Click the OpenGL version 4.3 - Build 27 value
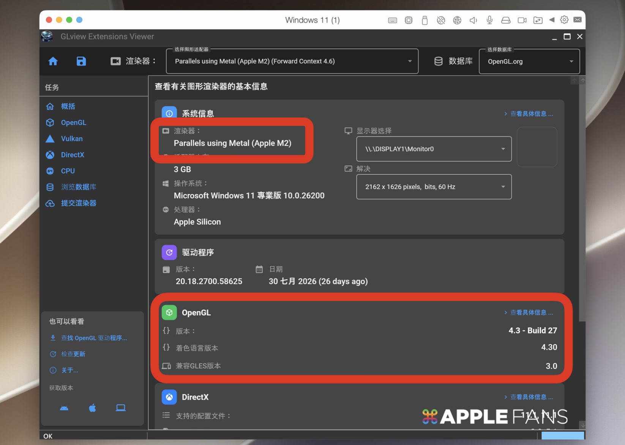Image resolution: width=625 pixels, height=445 pixels. pos(533,331)
